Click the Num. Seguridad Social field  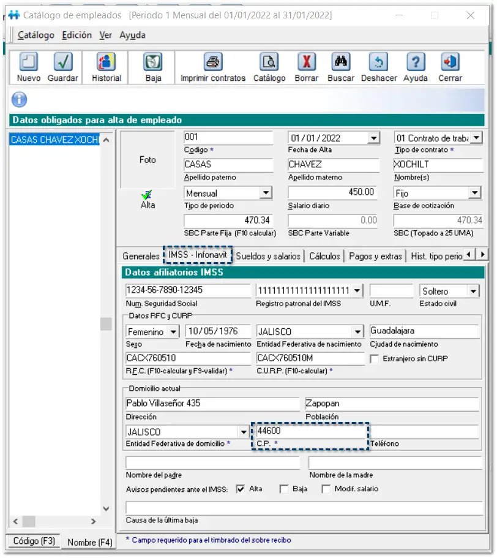188,290
